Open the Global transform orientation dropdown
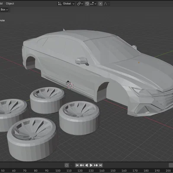Image resolution: width=173 pixels, height=173 pixels. [66, 3]
